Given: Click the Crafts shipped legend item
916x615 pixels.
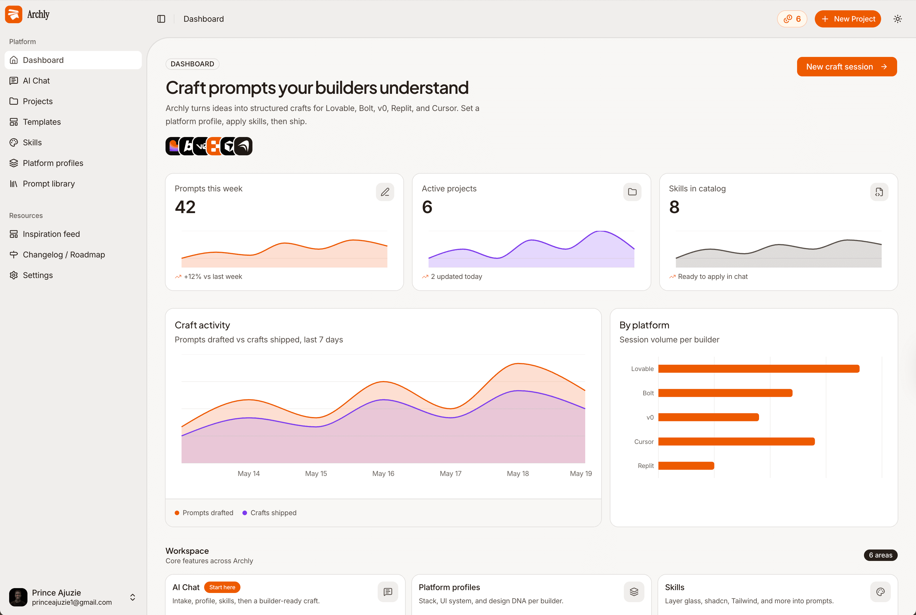Looking at the screenshot, I should click(269, 513).
